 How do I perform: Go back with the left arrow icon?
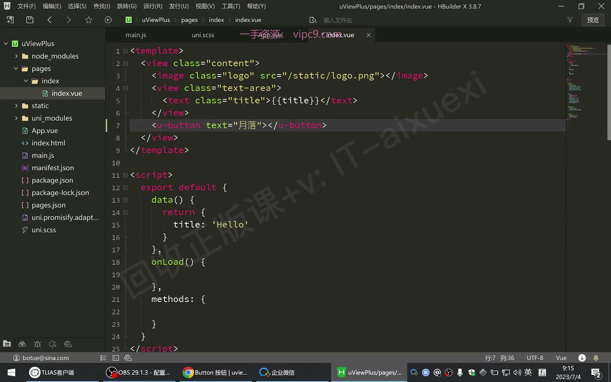pyautogui.click(x=49, y=20)
